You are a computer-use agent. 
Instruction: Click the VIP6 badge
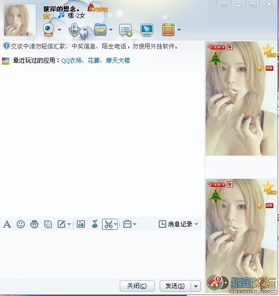tap(98, 8)
